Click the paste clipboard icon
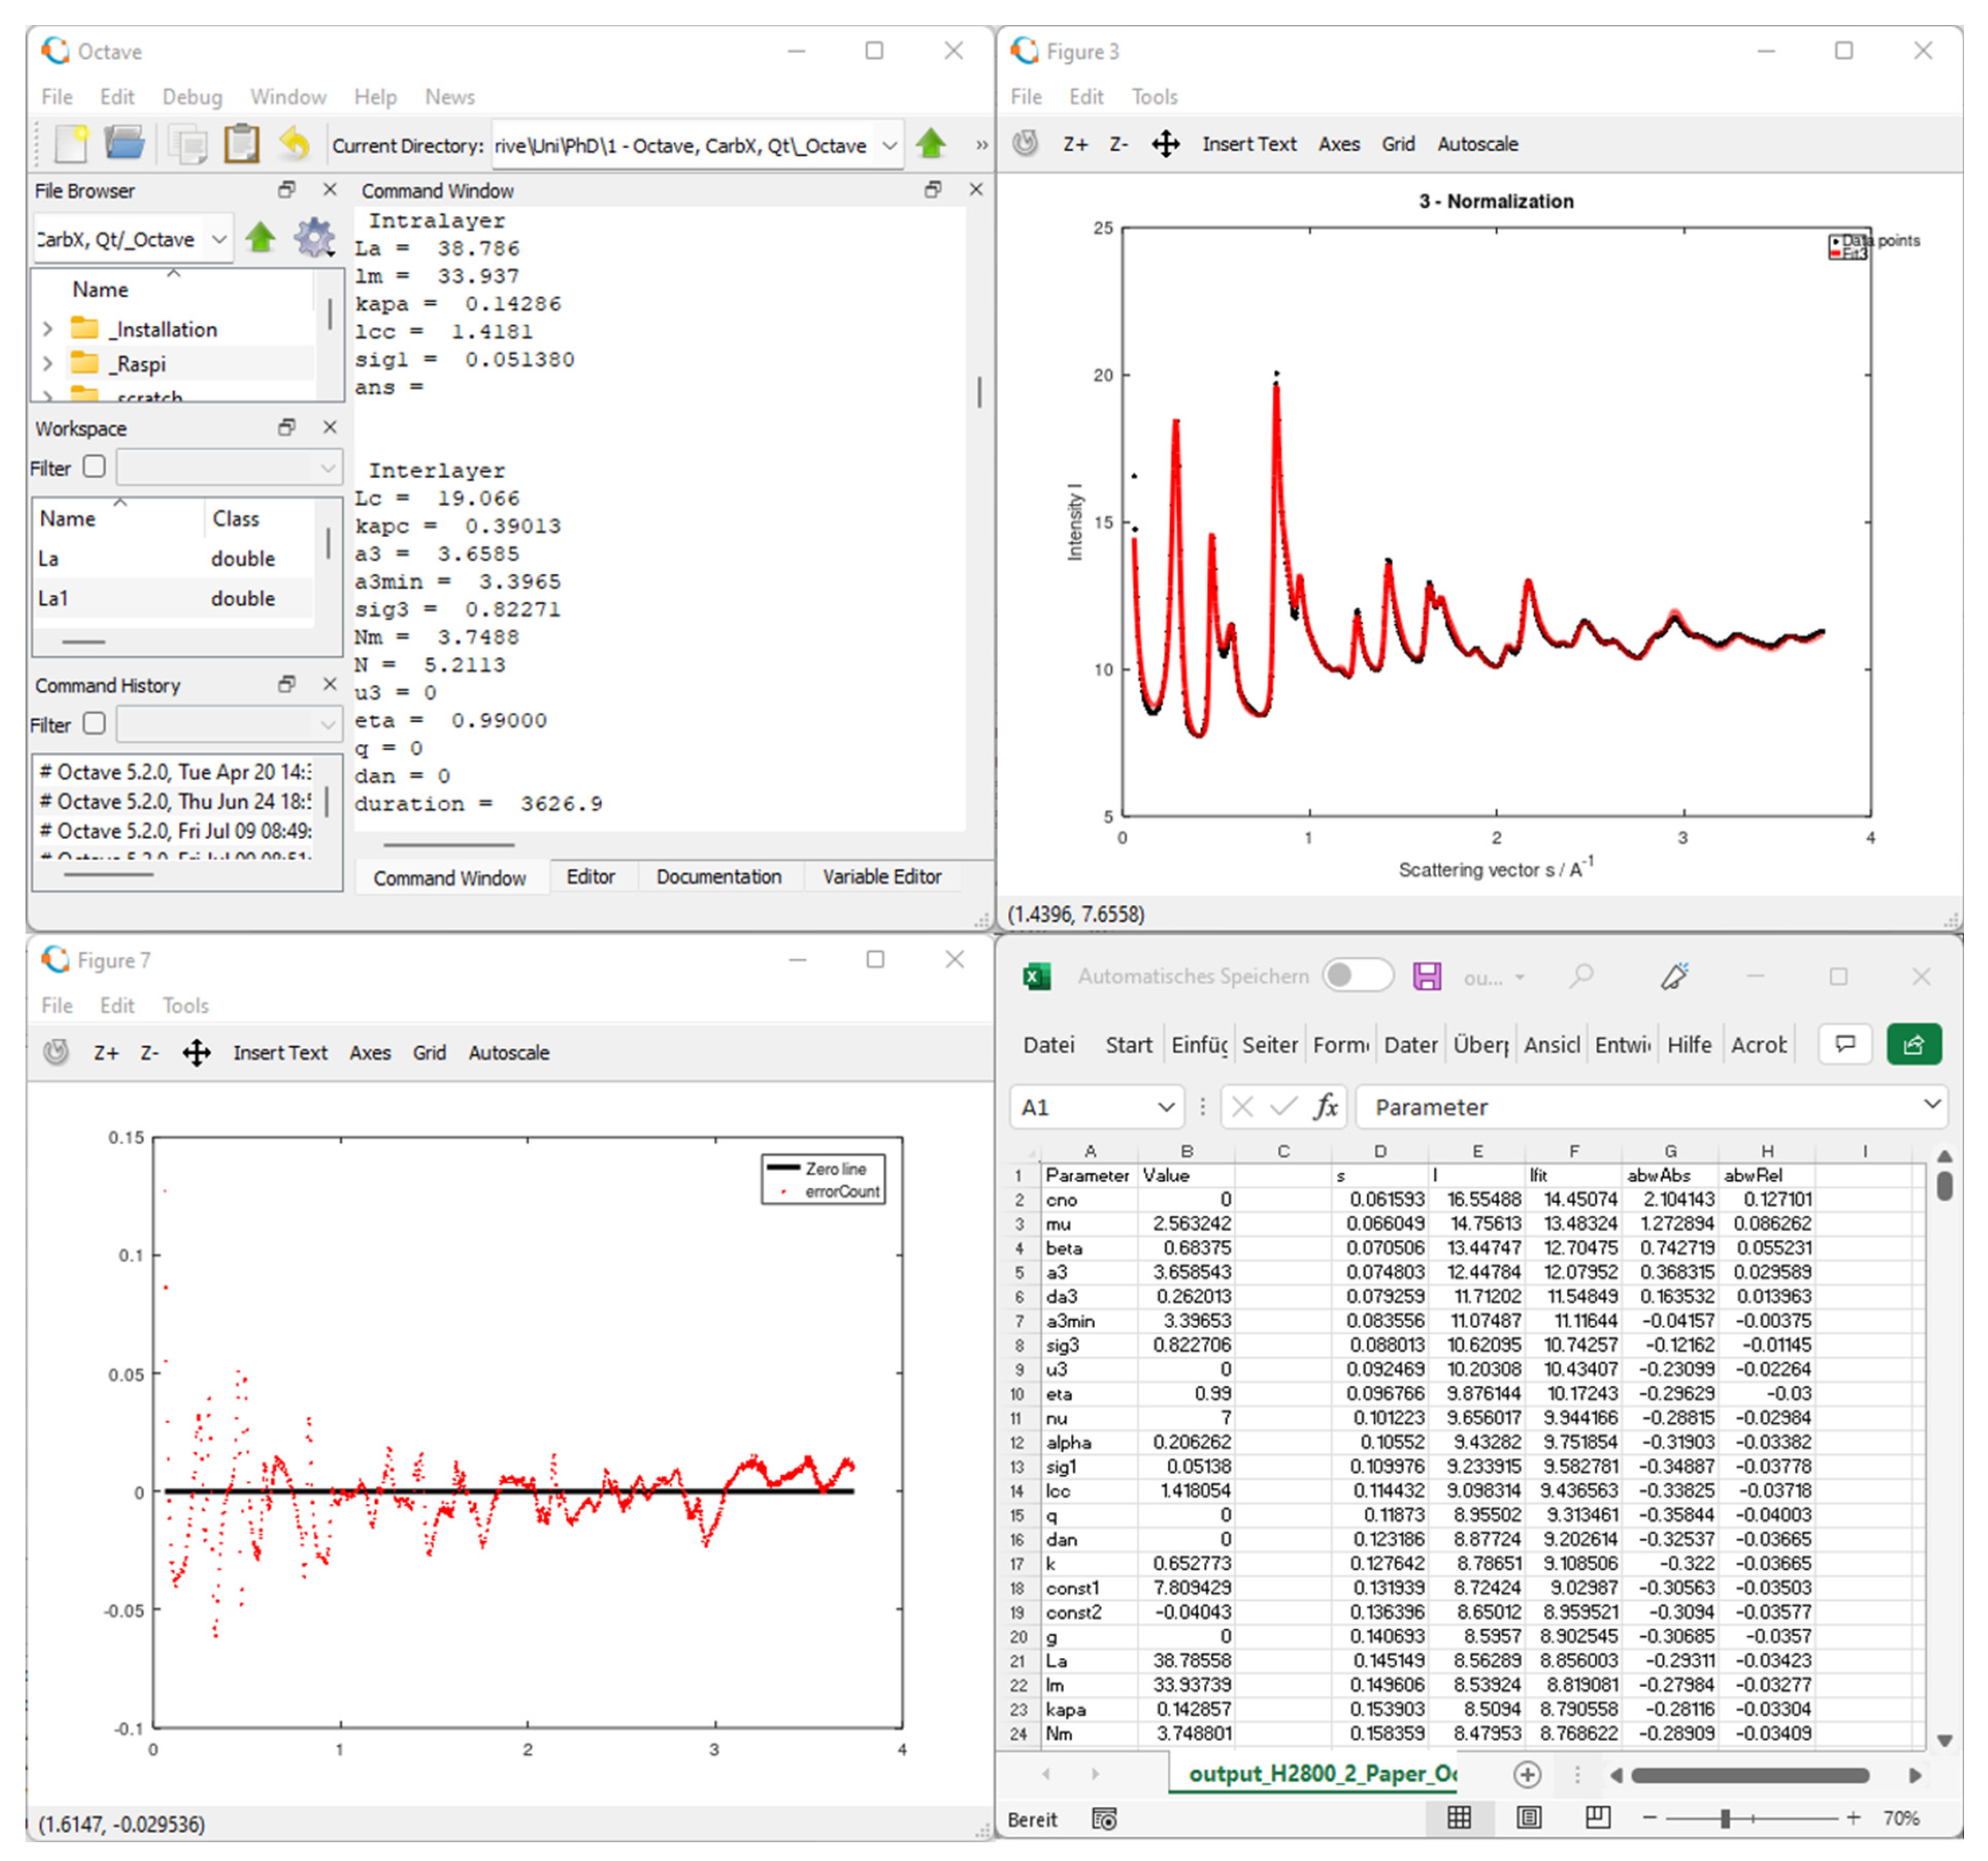 pyautogui.click(x=241, y=145)
